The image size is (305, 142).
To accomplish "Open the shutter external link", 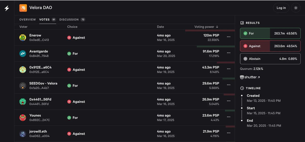I will click(x=250, y=77).
